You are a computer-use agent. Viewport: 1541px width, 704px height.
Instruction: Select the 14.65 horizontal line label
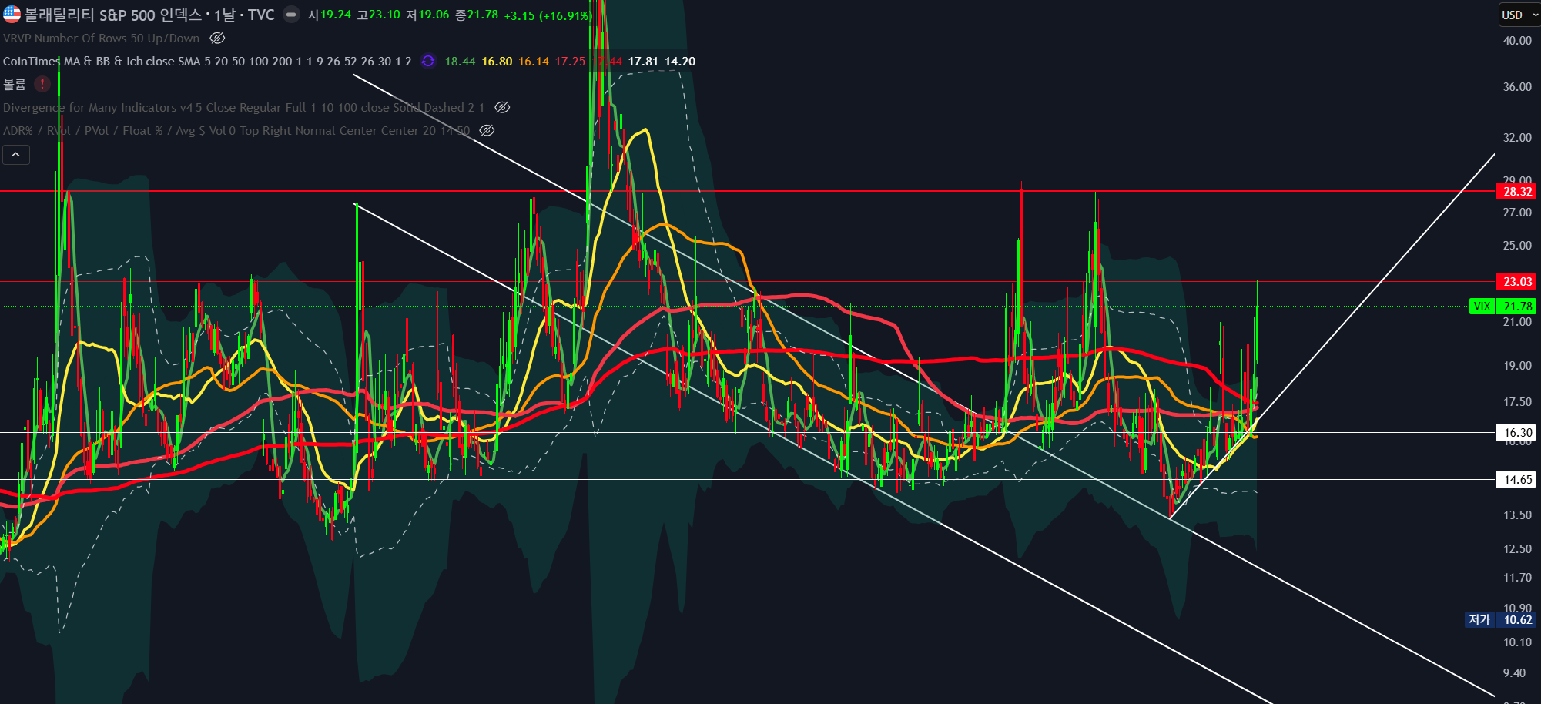(x=1516, y=480)
